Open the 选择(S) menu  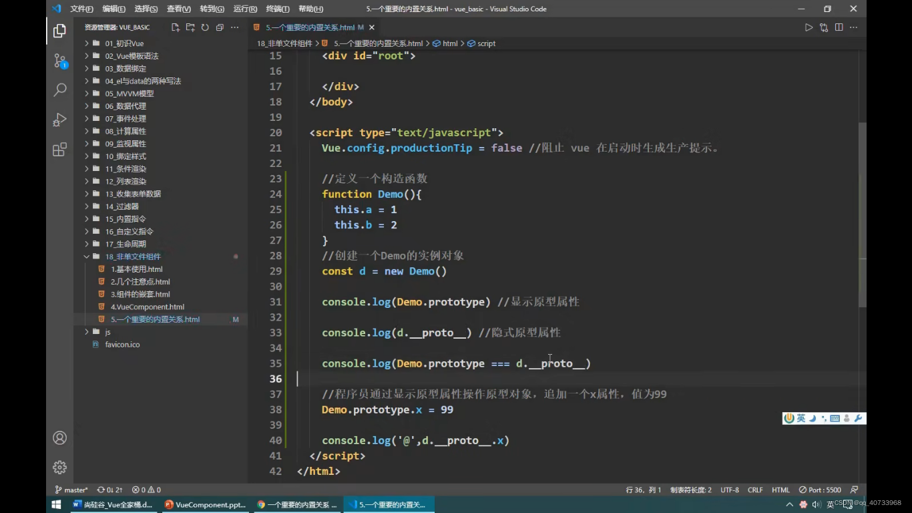(x=146, y=9)
